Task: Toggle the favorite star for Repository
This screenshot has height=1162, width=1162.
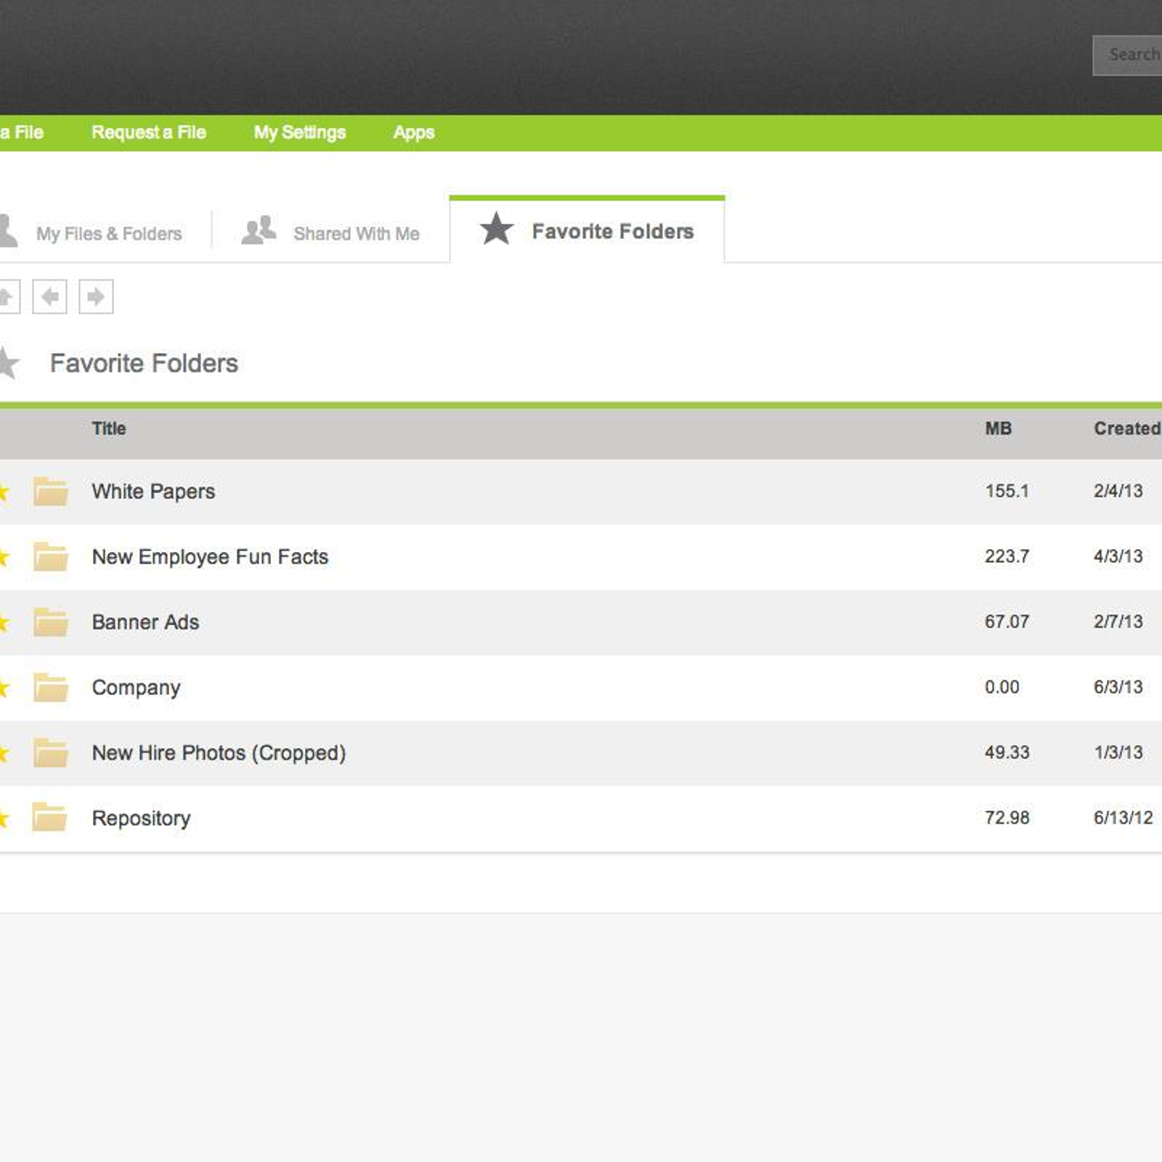Action: tap(4, 818)
